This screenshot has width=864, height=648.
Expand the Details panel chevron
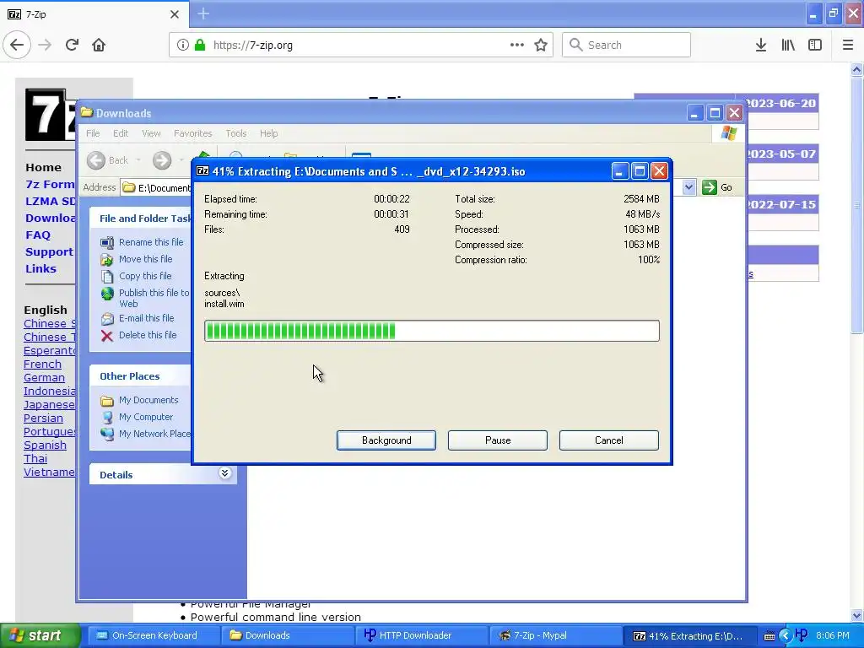coord(224,473)
